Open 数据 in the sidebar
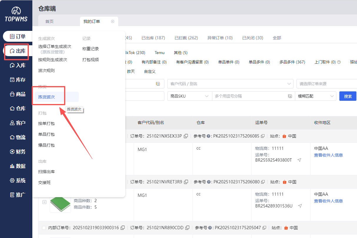 [x=18, y=166]
